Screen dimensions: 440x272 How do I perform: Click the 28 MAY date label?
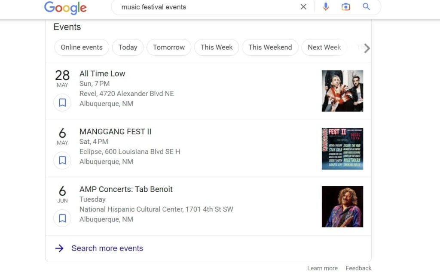tap(62, 79)
